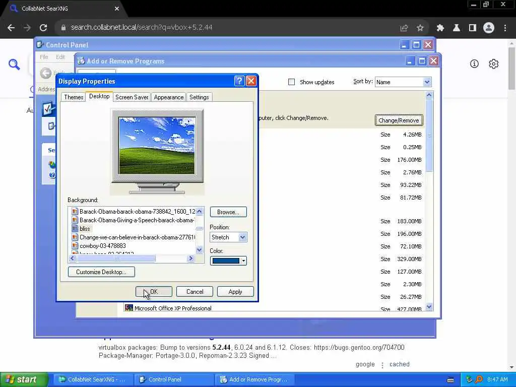This screenshot has width=516, height=387.
Task: Click the programs list vertical scrollbar thumb
Action: point(429,136)
